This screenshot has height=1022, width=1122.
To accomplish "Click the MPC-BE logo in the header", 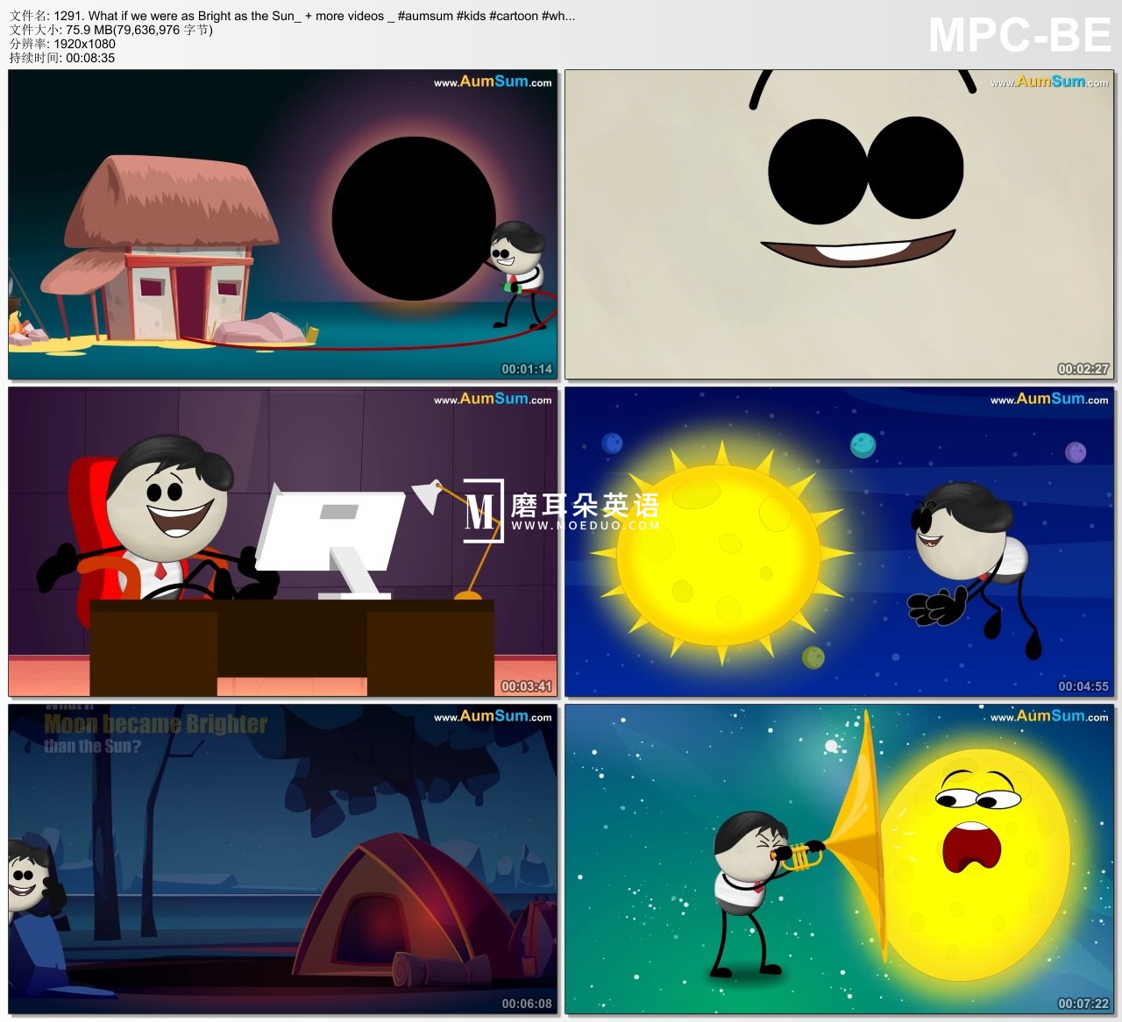I will click(1019, 36).
